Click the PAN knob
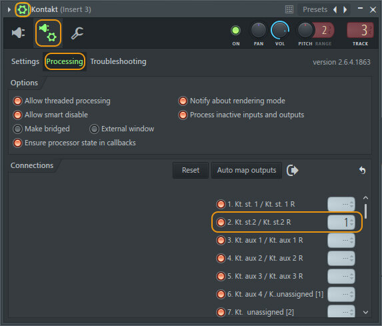Viewport: 382px width, 326px height. click(259, 30)
